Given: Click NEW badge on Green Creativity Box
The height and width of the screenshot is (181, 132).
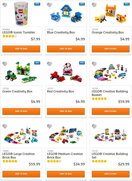Looking at the screenshot, I should (37, 63).
